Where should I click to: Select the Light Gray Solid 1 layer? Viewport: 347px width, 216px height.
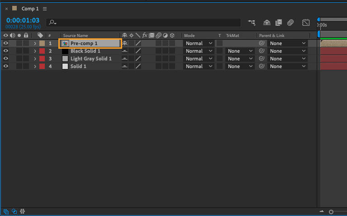91,59
